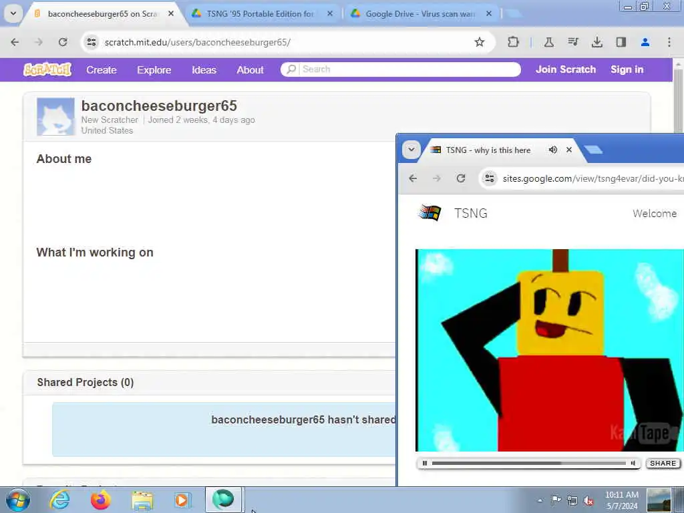This screenshot has width=684, height=513.
Task: Open Create in Scratch navigation
Action: 102,69
